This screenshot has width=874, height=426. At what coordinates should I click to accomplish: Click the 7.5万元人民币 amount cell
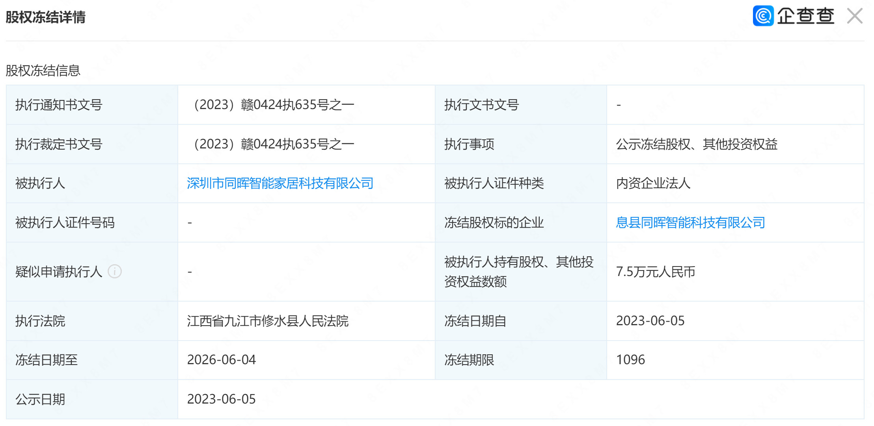[x=655, y=272]
